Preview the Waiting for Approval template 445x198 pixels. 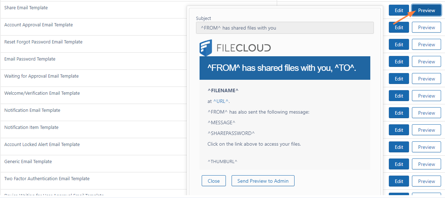tap(426, 79)
